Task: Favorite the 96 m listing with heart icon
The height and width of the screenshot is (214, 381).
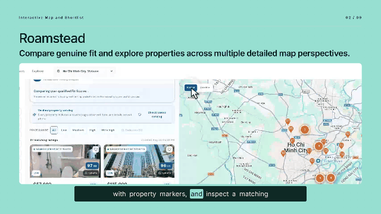Action: (x=169, y=149)
